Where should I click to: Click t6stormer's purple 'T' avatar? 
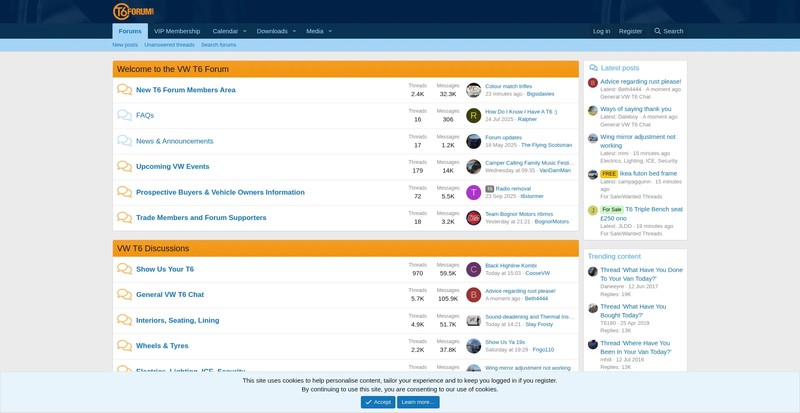tap(473, 193)
